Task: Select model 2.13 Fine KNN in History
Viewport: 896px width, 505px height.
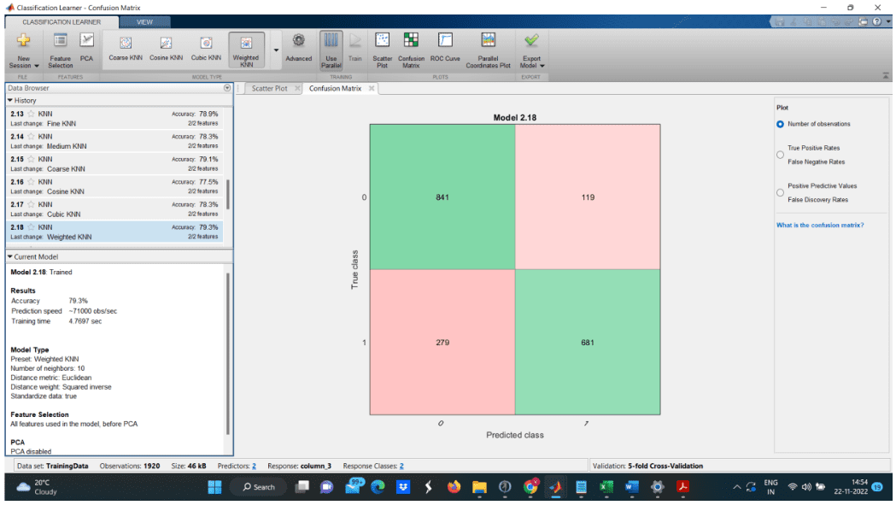Action: 114,119
